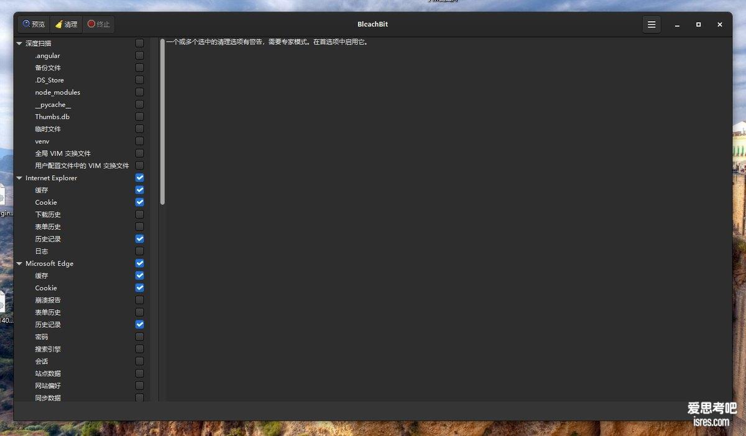Open the hamburger menu in title bar
Image resolution: width=746 pixels, height=436 pixels.
652,25
